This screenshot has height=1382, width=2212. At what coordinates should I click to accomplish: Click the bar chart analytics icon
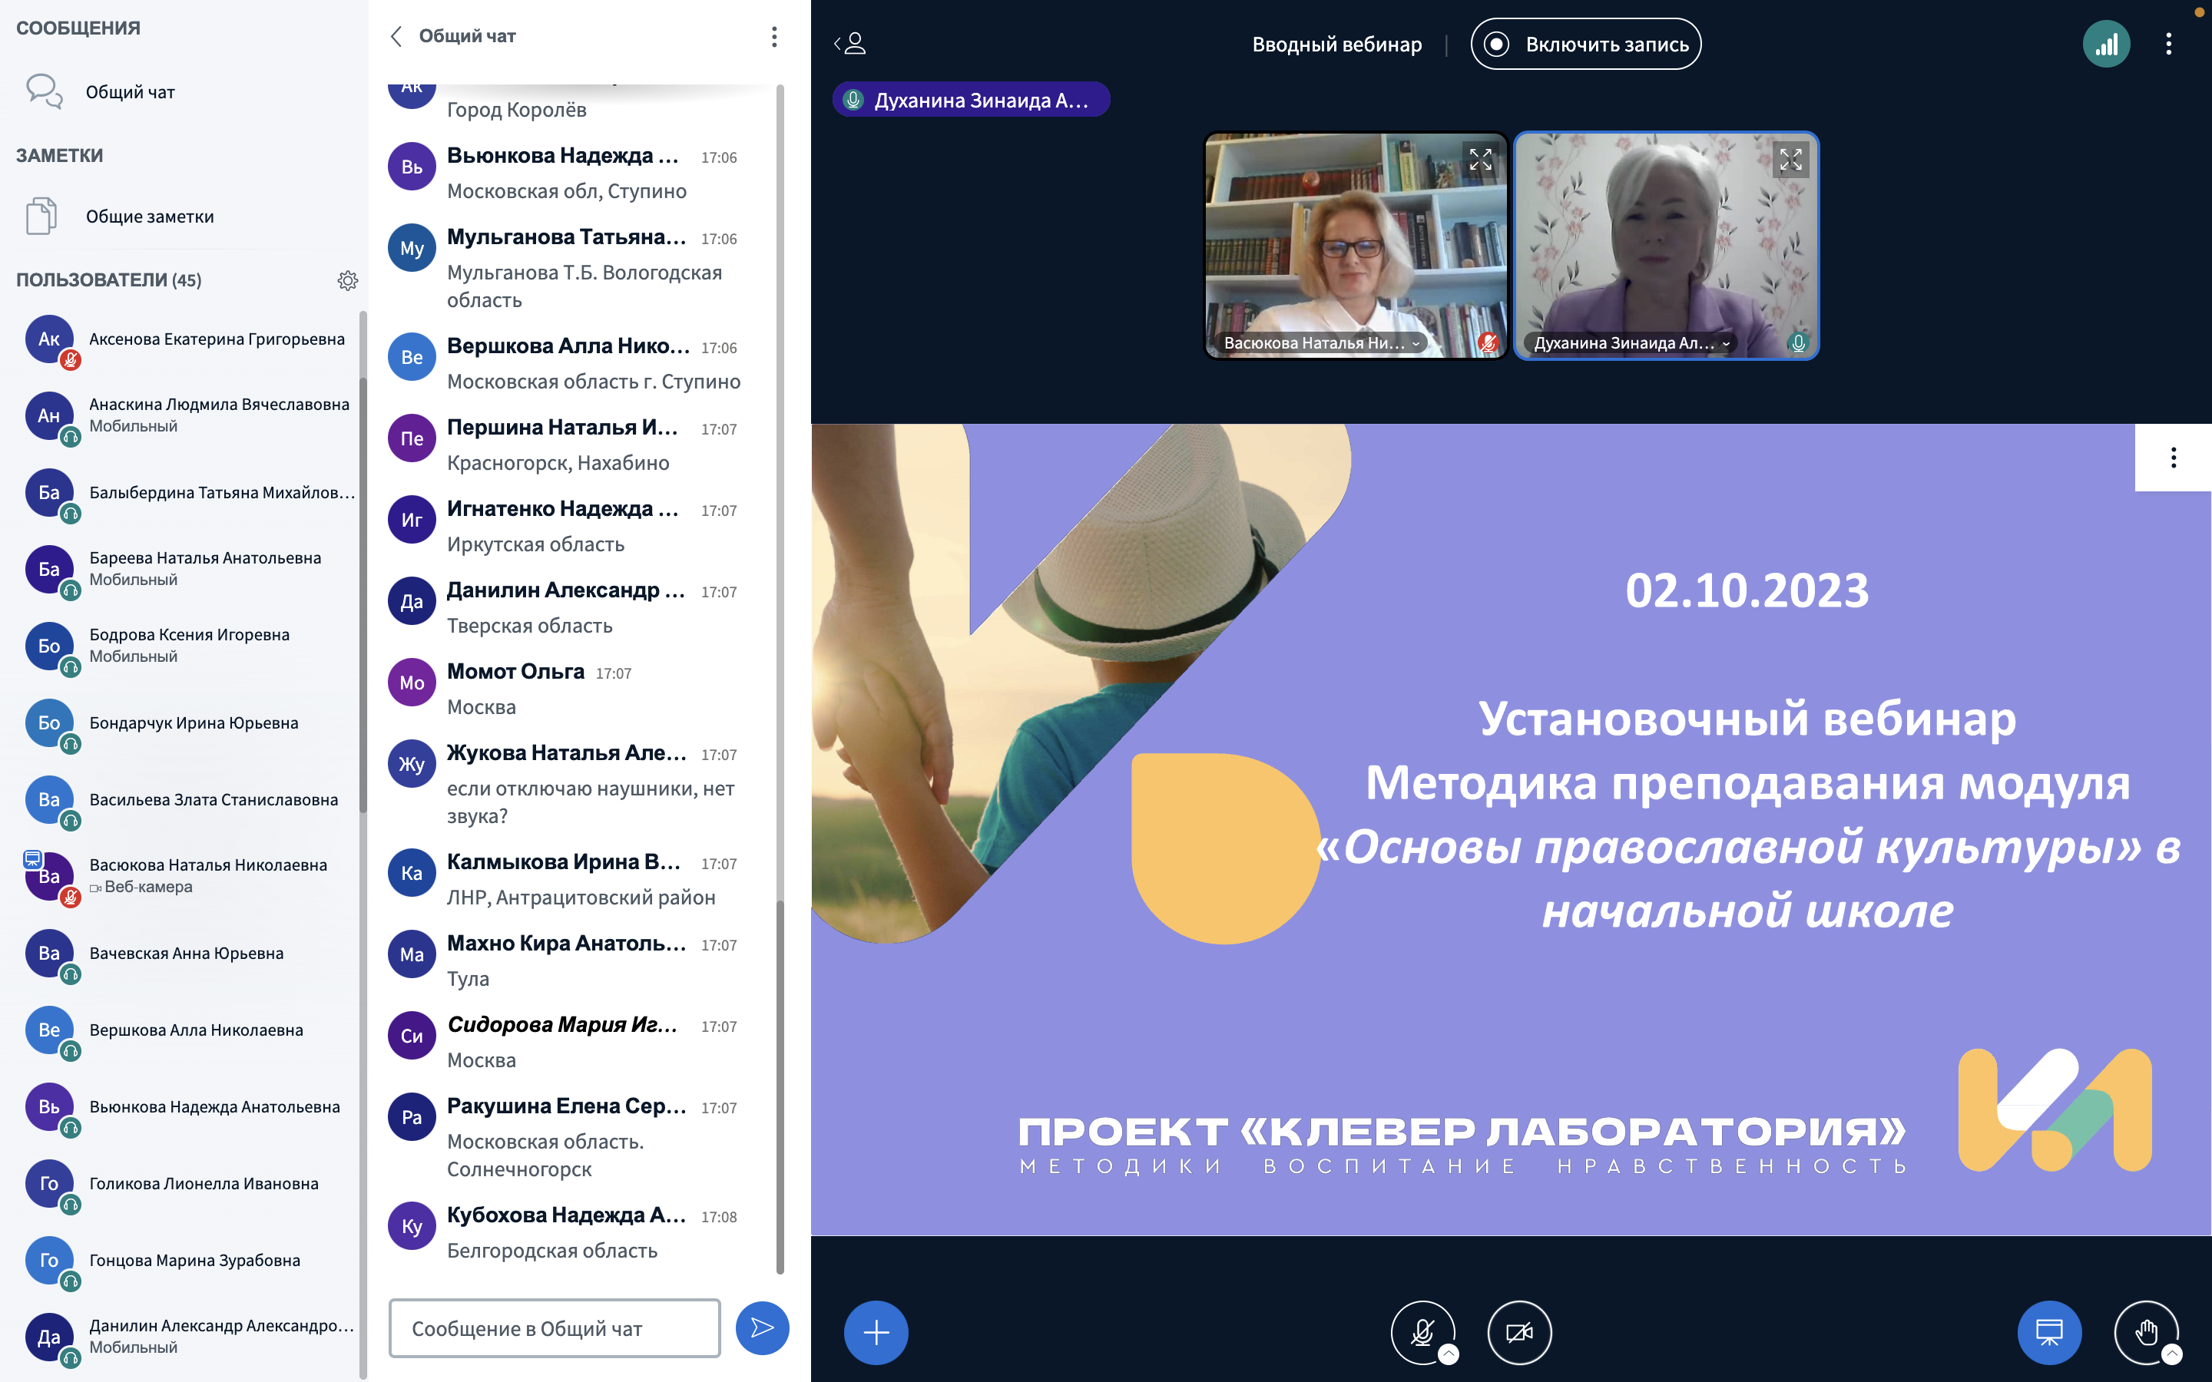point(2105,43)
